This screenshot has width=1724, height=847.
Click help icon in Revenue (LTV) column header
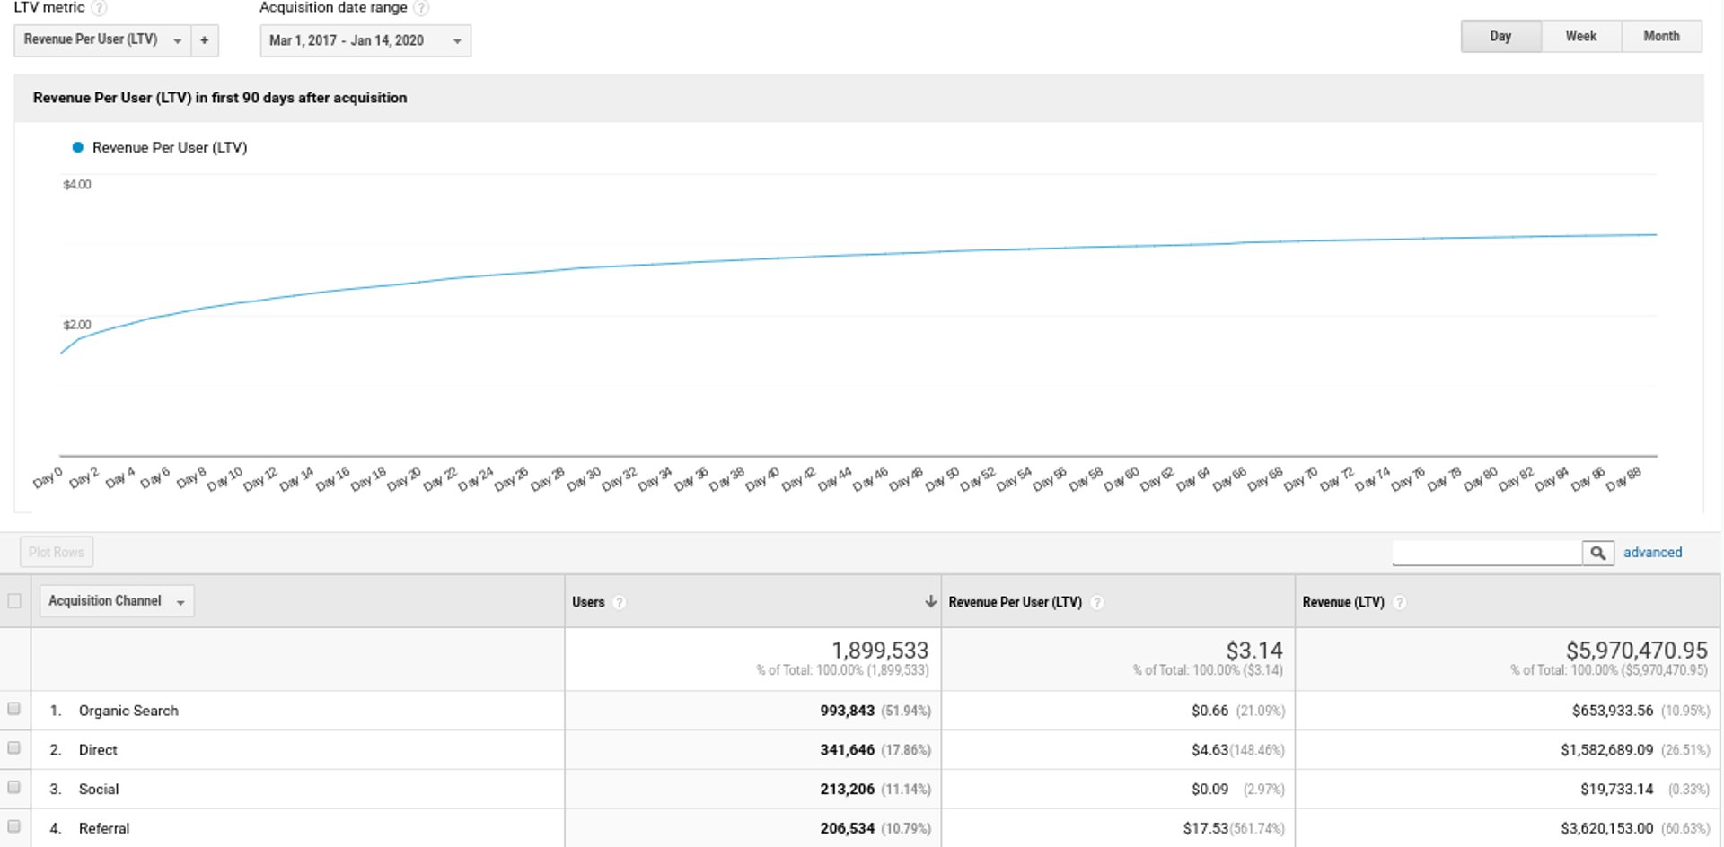1399,603
